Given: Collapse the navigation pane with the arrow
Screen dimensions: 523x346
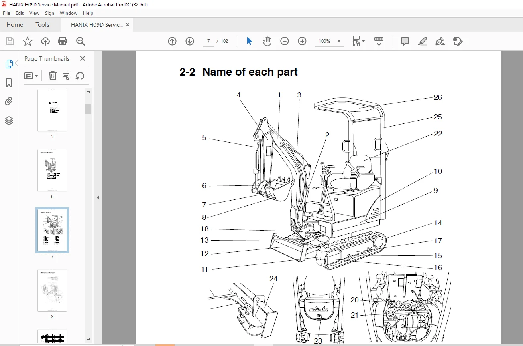Looking at the screenshot, I should click(x=98, y=198).
